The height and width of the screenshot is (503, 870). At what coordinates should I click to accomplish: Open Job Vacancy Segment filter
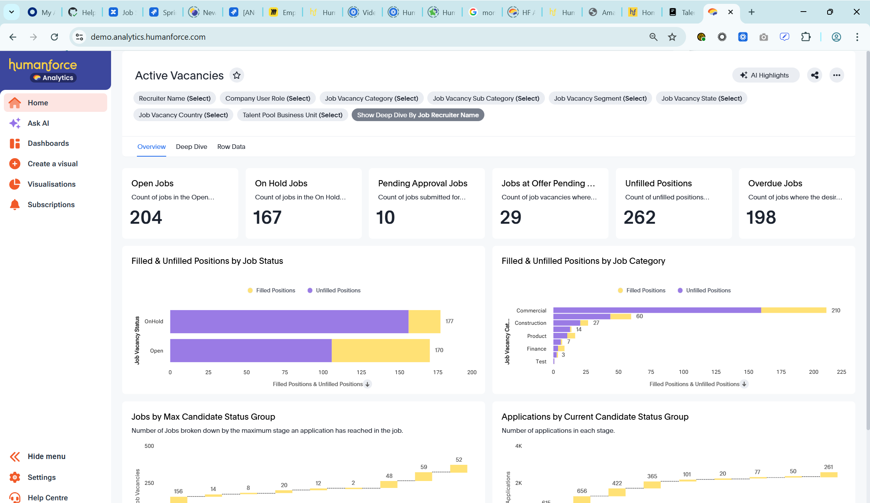pyautogui.click(x=600, y=98)
